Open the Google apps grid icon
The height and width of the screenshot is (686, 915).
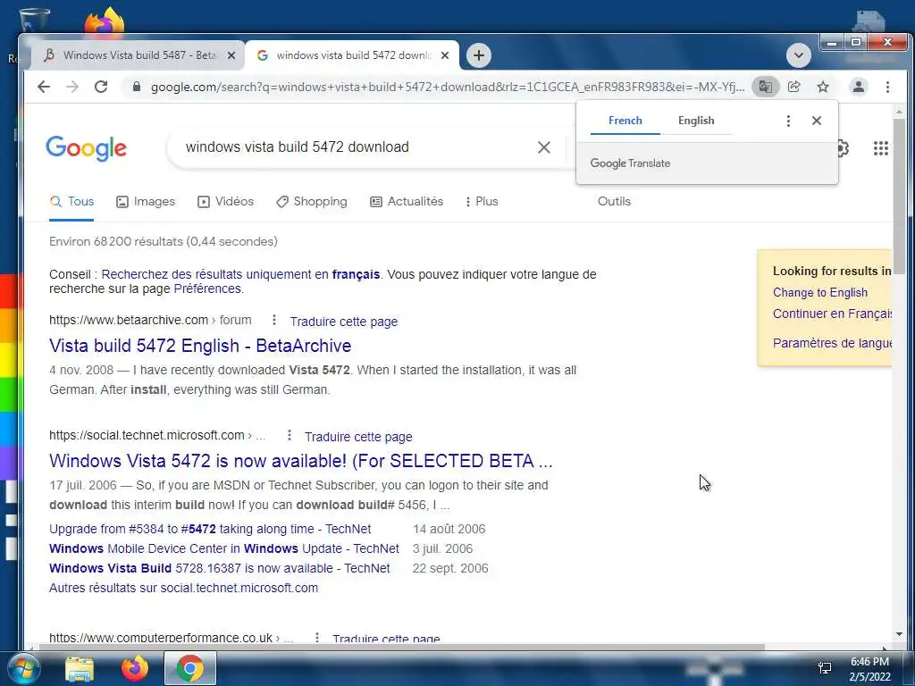(x=880, y=148)
